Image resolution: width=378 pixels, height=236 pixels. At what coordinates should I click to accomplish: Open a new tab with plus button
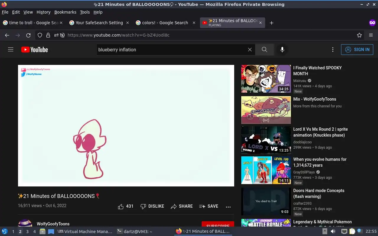(x=271, y=23)
